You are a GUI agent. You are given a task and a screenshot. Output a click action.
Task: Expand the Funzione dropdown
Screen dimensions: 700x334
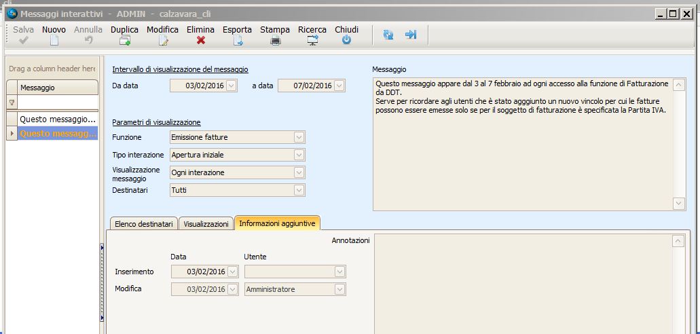pos(298,137)
